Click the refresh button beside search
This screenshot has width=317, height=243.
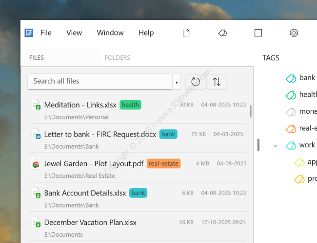pyautogui.click(x=196, y=82)
